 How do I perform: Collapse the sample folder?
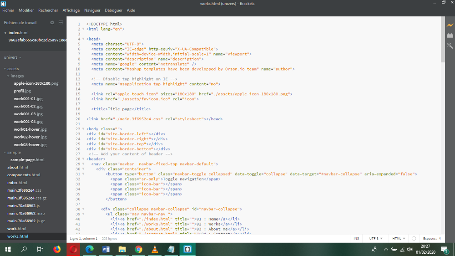pyautogui.click(x=5, y=152)
